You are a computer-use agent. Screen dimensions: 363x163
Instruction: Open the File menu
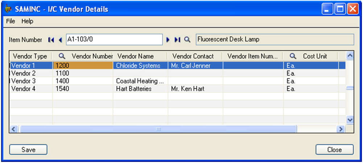(x=11, y=21)
